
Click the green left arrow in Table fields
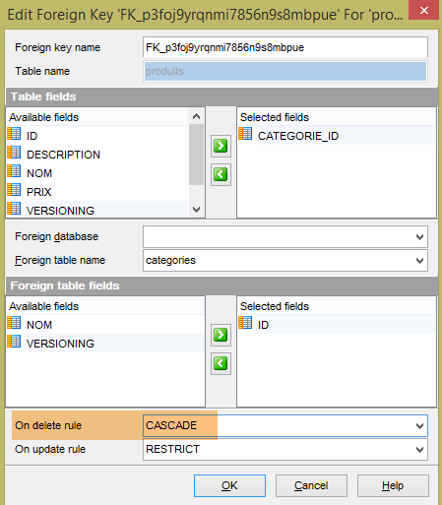pos(221,174)
